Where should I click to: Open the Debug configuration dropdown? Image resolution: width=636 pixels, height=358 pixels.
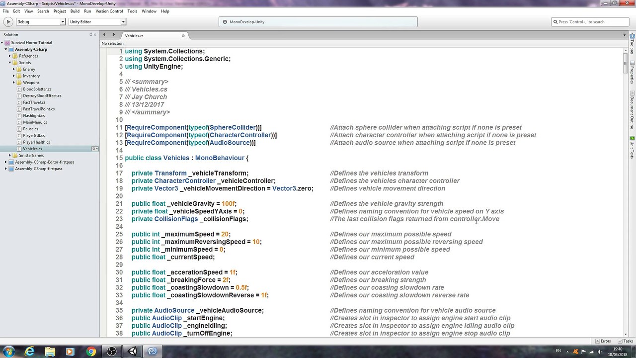pos(41,22)
